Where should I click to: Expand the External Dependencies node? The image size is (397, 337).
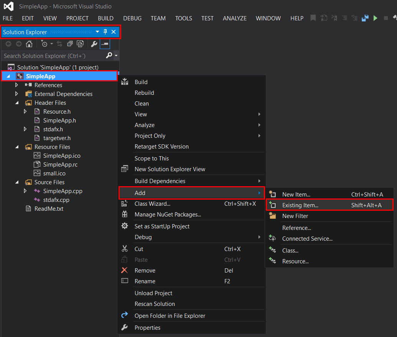pos(17,94)
